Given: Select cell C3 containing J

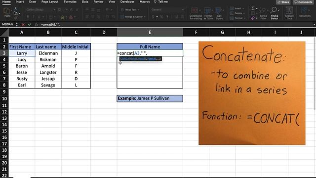Looking at the screenshot, I should [x=76, y=53].
